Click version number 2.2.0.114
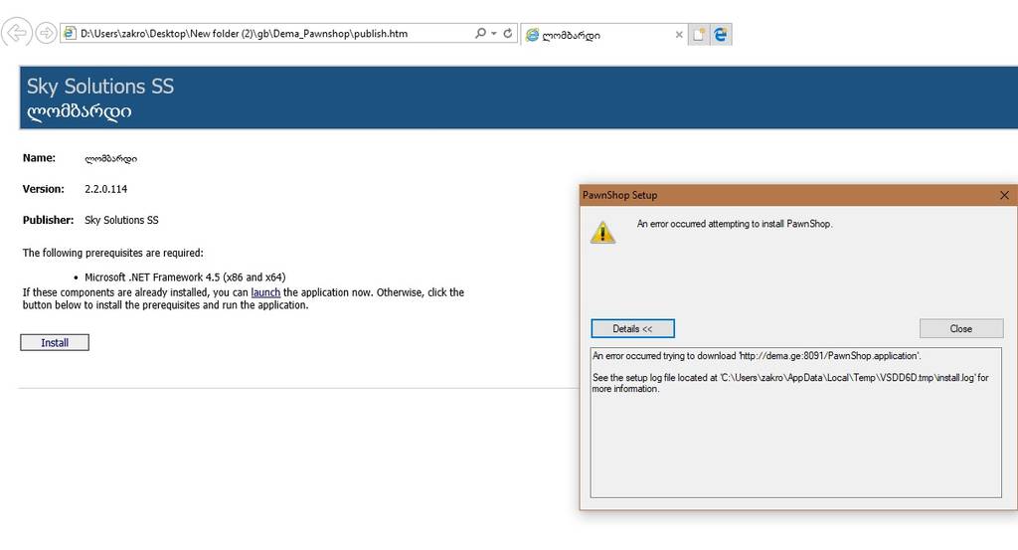The width and height of the screenshot is (1018, 550). 105,189
